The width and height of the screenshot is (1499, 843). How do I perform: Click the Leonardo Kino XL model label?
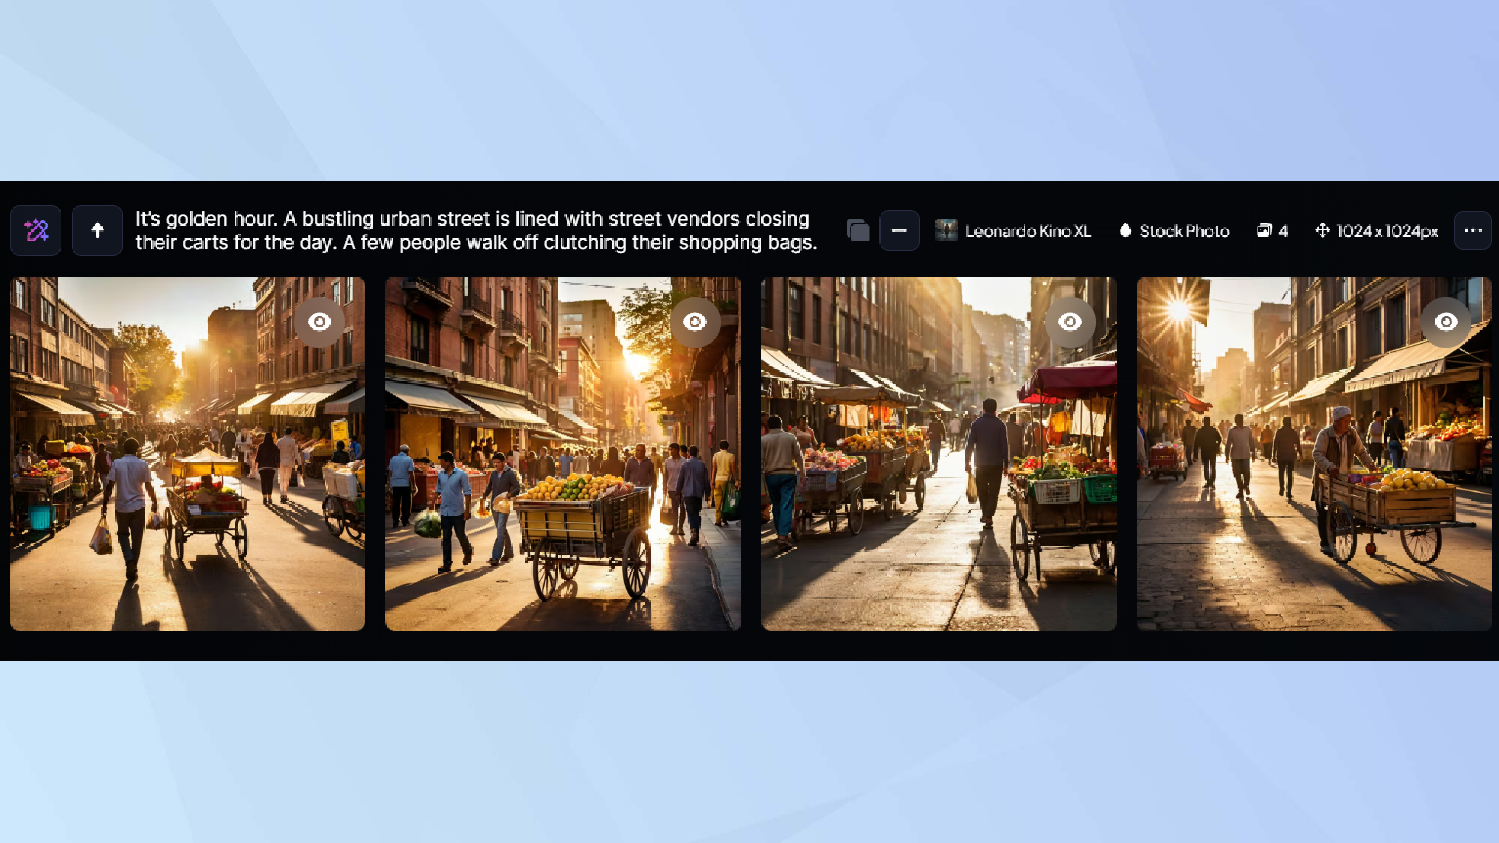(x=1028, y=231)
